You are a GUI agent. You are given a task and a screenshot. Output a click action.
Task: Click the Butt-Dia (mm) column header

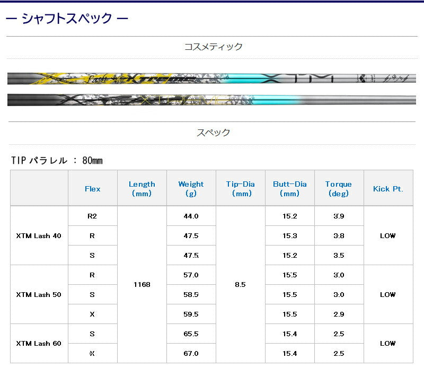pyautogui.click(x=290, y=189)
